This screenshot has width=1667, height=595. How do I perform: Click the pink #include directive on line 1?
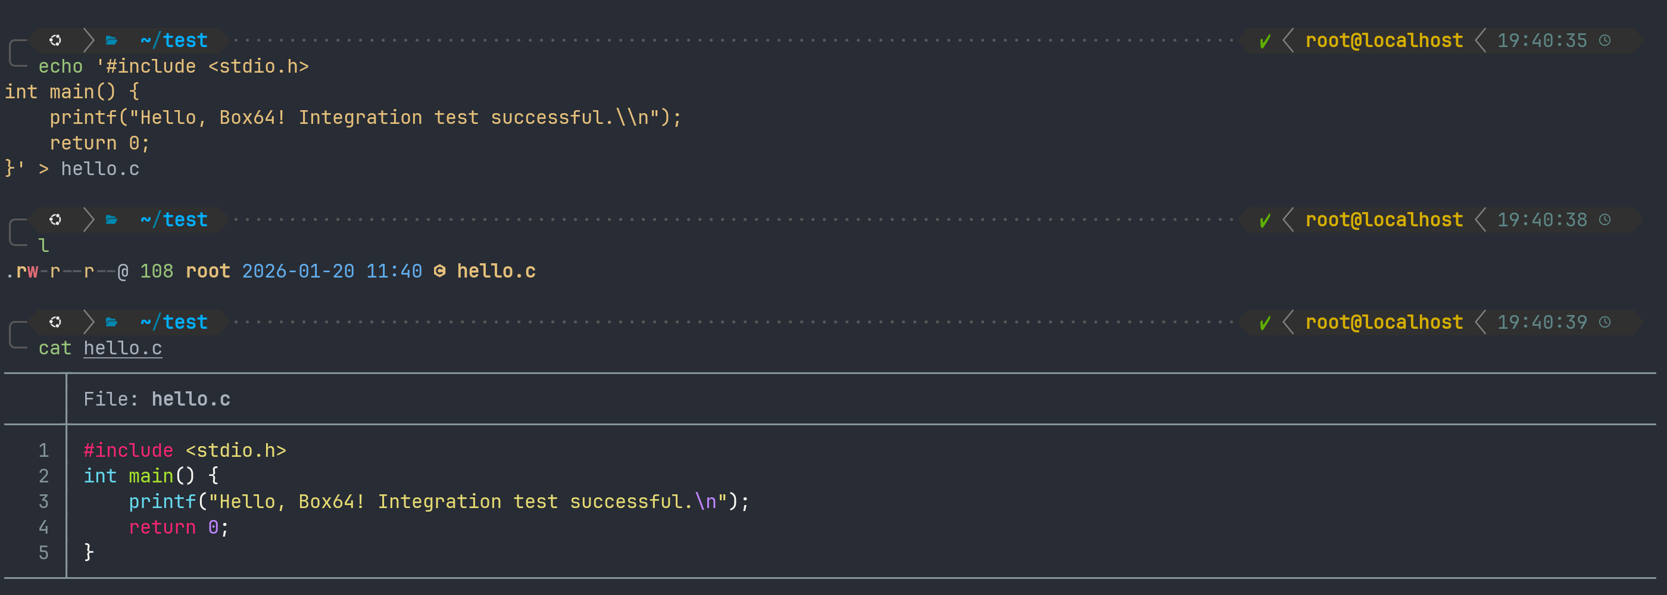128,451
